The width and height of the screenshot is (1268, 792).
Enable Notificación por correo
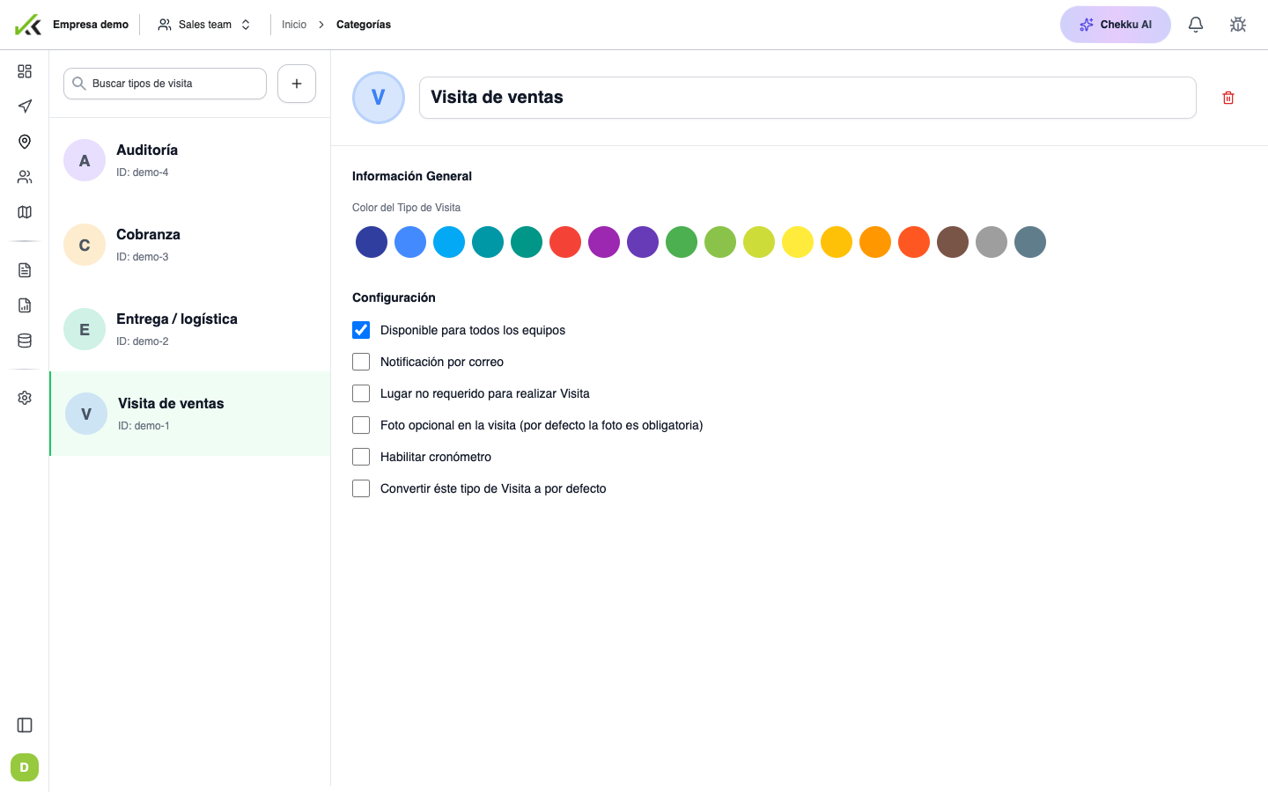[x=361, y=362]
